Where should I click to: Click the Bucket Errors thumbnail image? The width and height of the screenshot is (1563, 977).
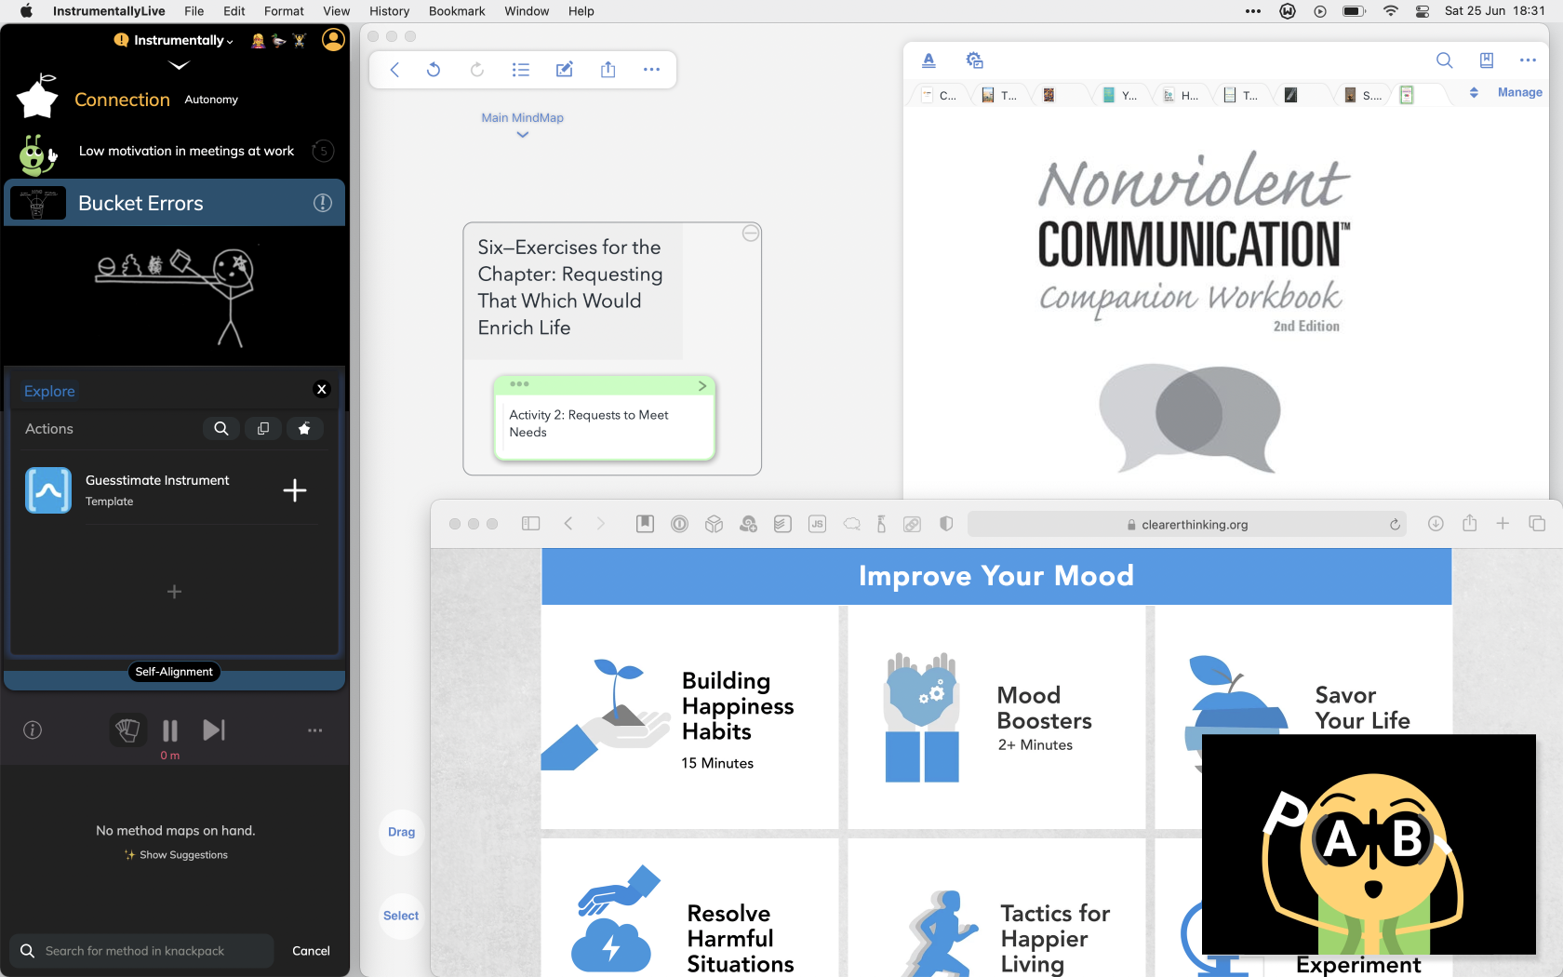[x=37, y=203]
